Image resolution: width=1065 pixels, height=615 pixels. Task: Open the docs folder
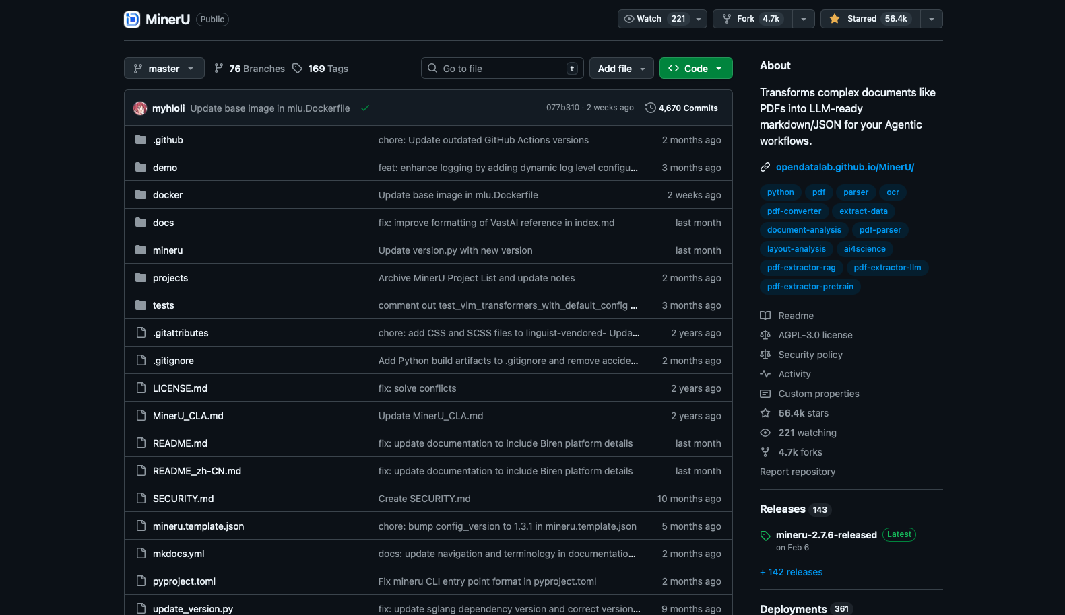(163, 223)
